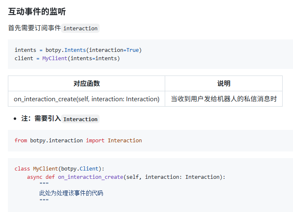Click the line 'class MyClient(botpy.Client):'
Image resolution: width=293 pixels, height=212 pixels.
point(59,169)
